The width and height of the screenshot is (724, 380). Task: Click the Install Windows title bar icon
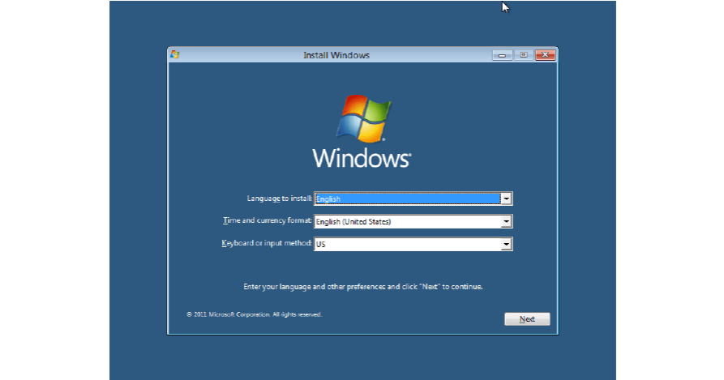coord(174,54)
